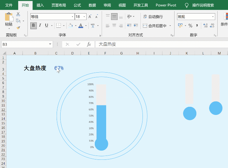Apply percent style
The width and height of the screenshot is (228, 168).
[x=190, y=26]
